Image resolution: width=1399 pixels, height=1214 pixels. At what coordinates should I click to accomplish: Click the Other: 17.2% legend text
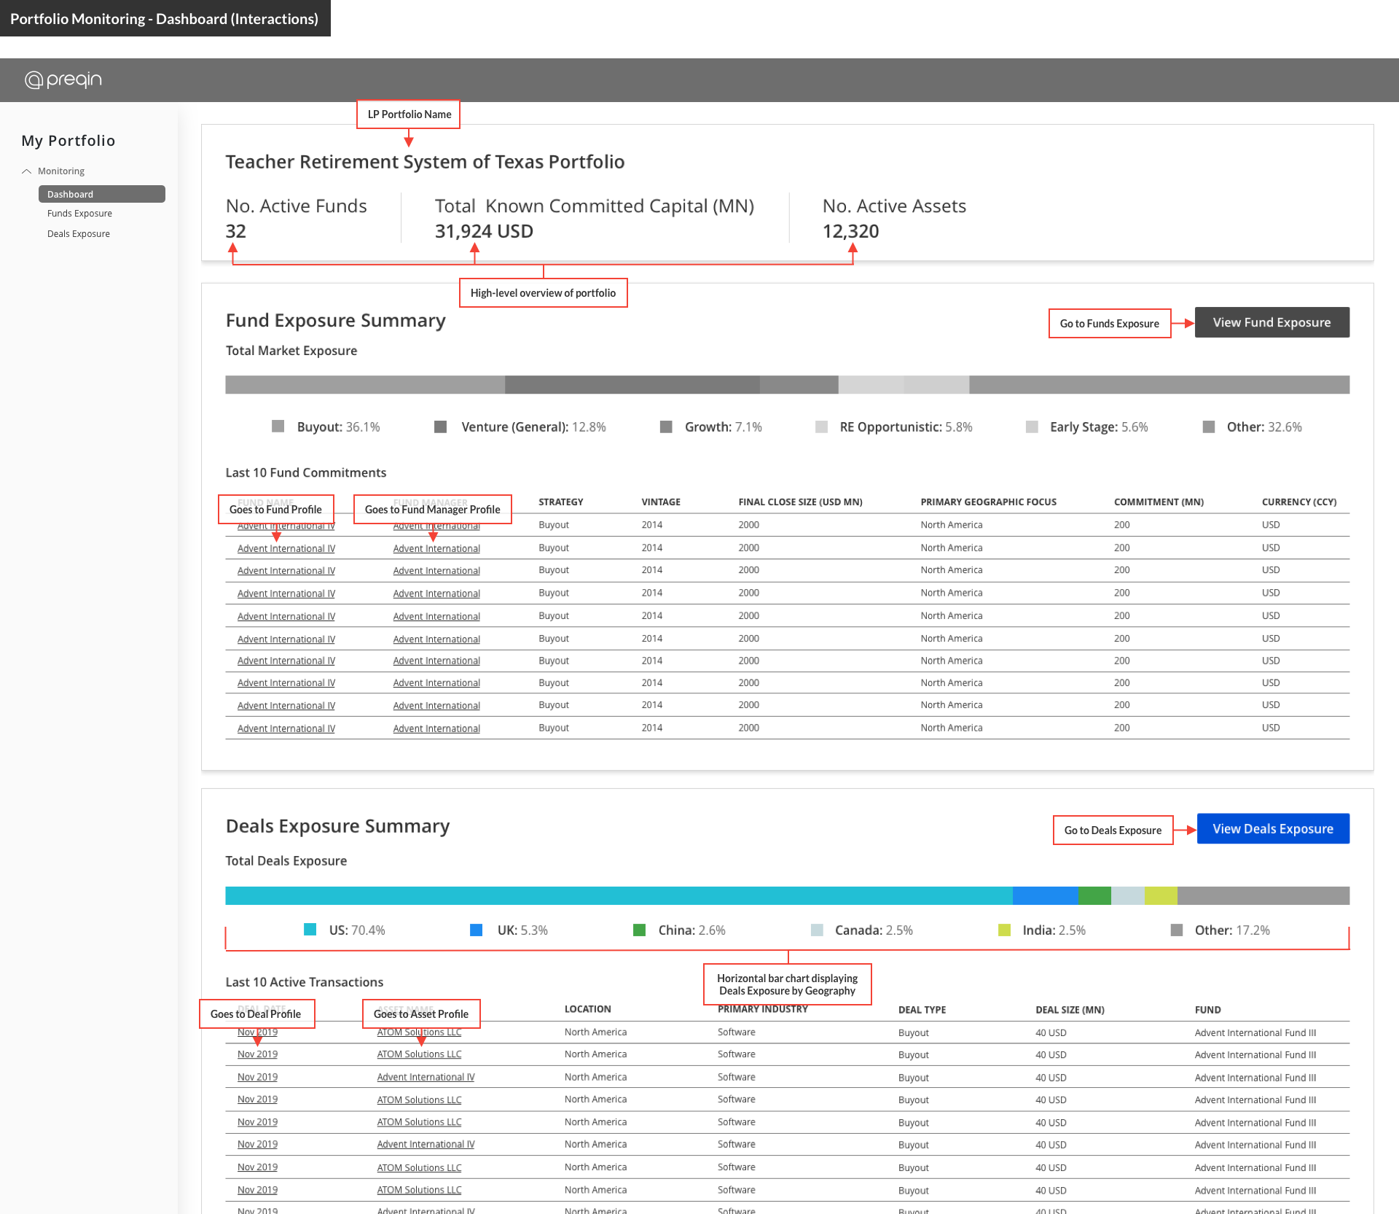[1232, 930]
